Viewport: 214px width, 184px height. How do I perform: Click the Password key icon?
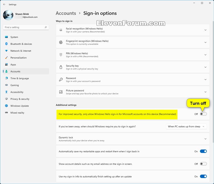61,79
